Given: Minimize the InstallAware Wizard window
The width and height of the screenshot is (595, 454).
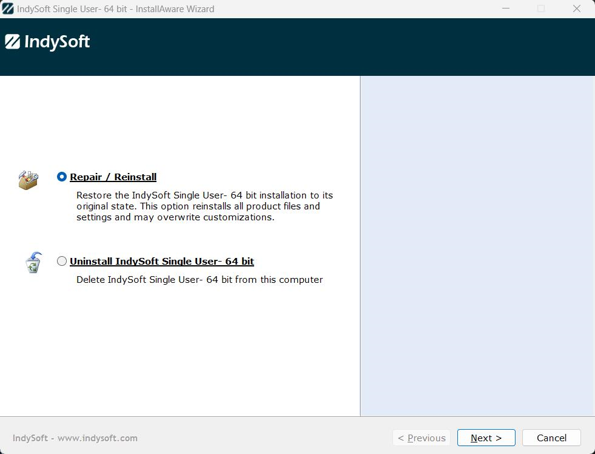Looking at the screenshot, I should 505,8.
